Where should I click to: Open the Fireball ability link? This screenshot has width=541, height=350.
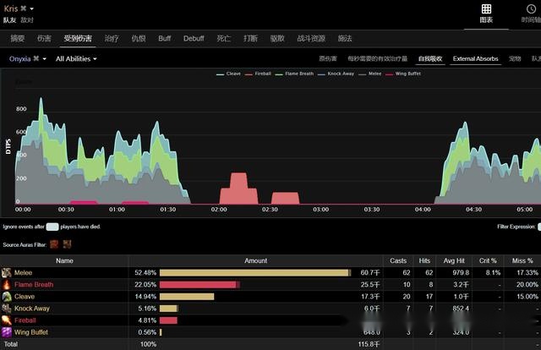point(25,320)
